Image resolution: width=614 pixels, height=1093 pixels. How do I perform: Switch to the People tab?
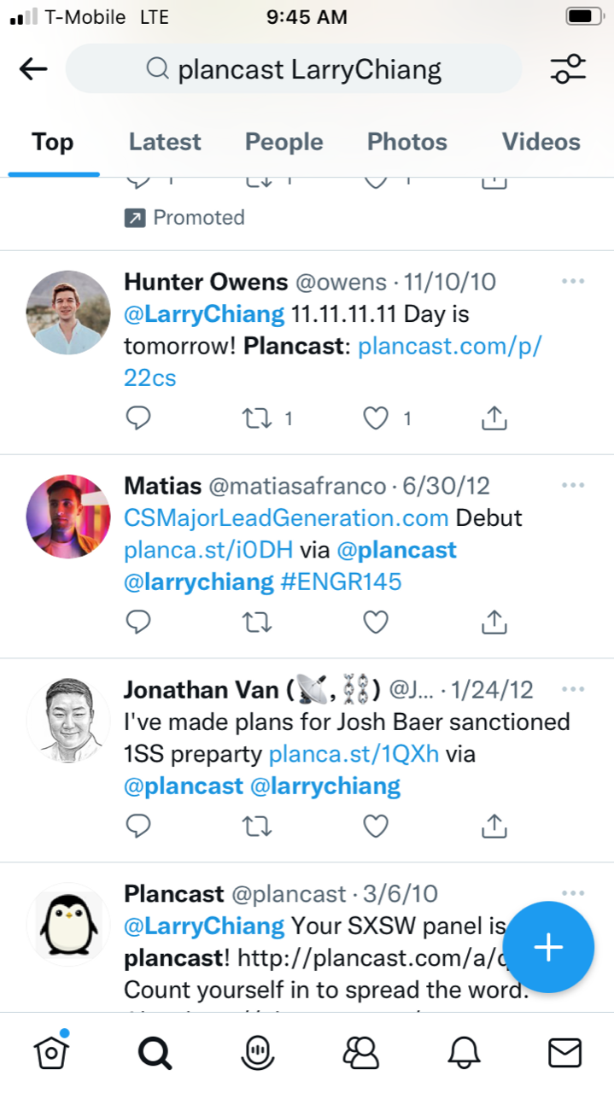coord(284,142)
